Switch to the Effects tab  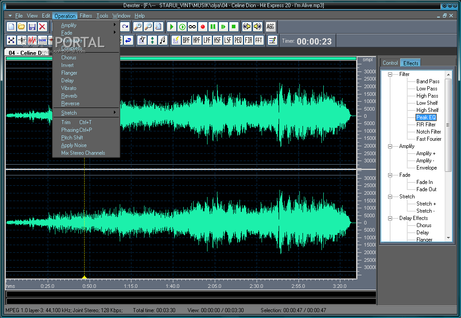point(411,63)
